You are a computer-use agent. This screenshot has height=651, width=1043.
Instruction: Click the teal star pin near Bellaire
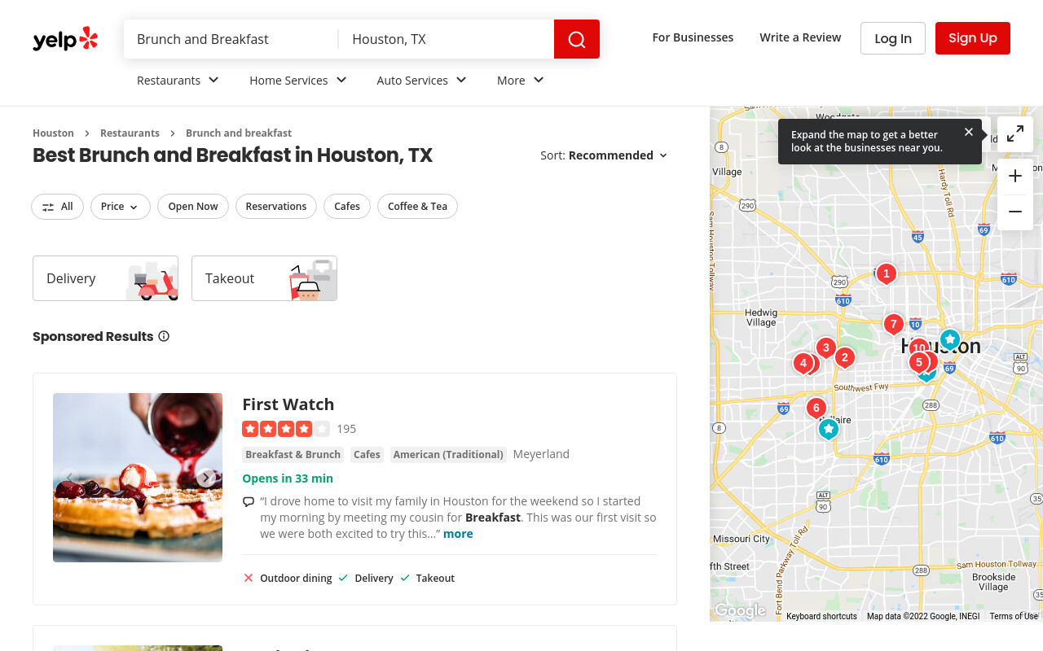coord(829,428)
